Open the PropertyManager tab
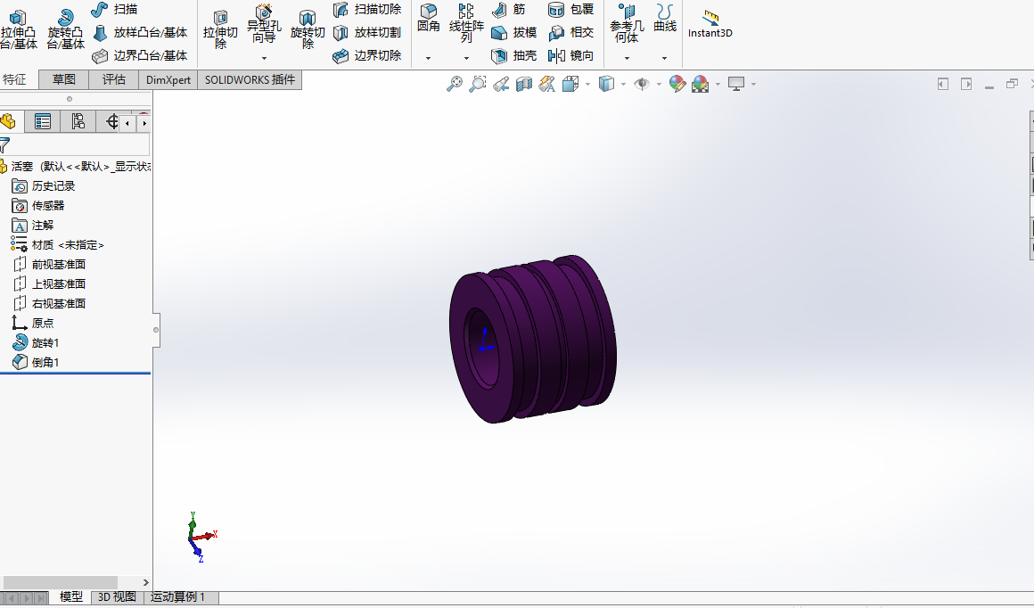The height and width of the screenshot is (608, 1034). coord(43,121)
